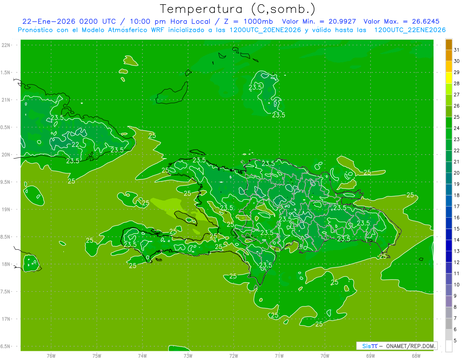Image resolution: width=467 pixels, height=361 pixels.
Task: Click the "22N" latitude axis label
Action: click(x=6, y=45)
